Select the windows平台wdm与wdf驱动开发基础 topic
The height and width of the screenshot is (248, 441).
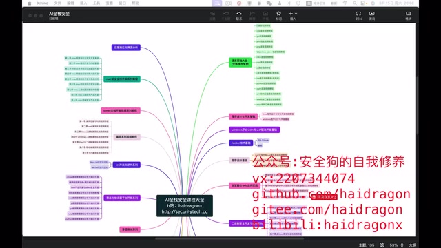(x=254, y=130)
